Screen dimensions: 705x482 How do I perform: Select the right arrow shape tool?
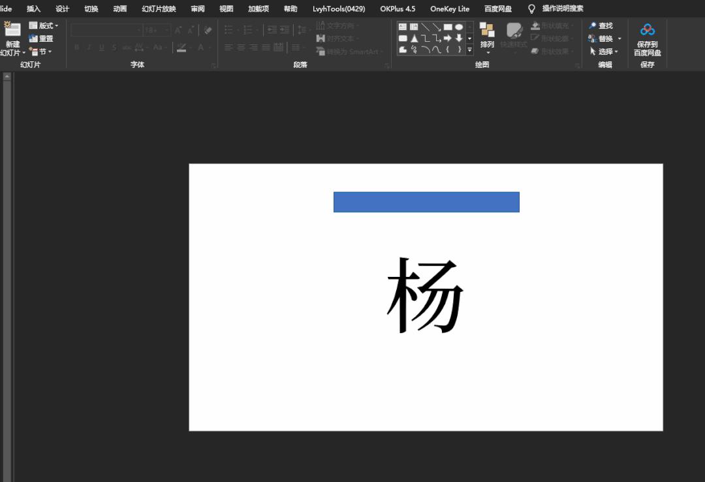point(447,37)
